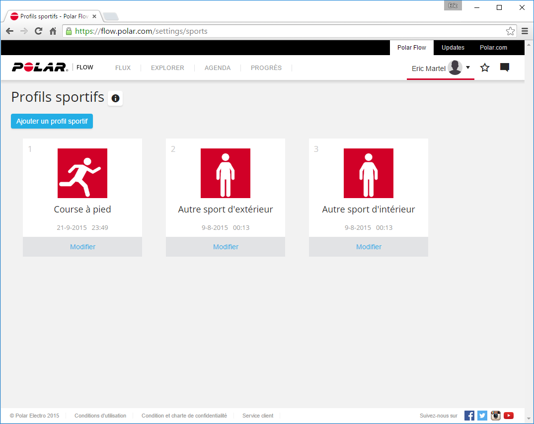
Task: Bookmark this page with the star icon
Action: [510, 31]
